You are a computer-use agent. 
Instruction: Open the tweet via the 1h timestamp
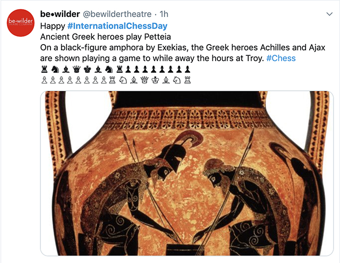[164, 14]
